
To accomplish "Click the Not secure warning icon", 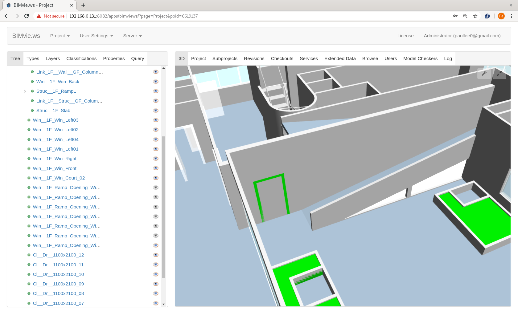I will click(x=39, y=16).
